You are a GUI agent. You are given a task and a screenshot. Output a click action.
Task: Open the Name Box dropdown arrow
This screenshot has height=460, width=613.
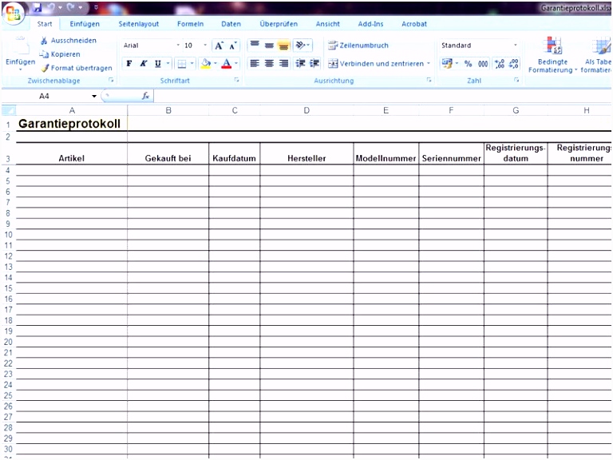tap(93, 96)
